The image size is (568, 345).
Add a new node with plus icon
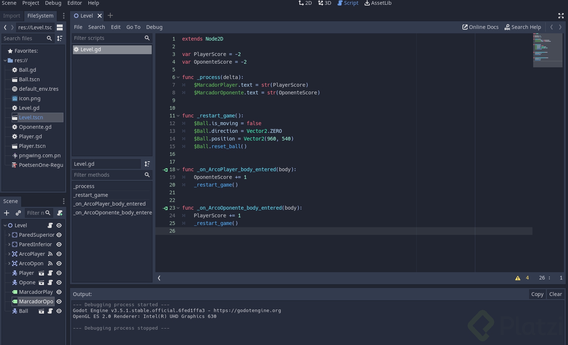(7, 213)
